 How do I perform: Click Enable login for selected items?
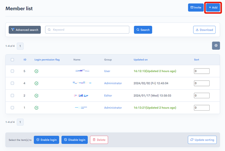[46, 140]
